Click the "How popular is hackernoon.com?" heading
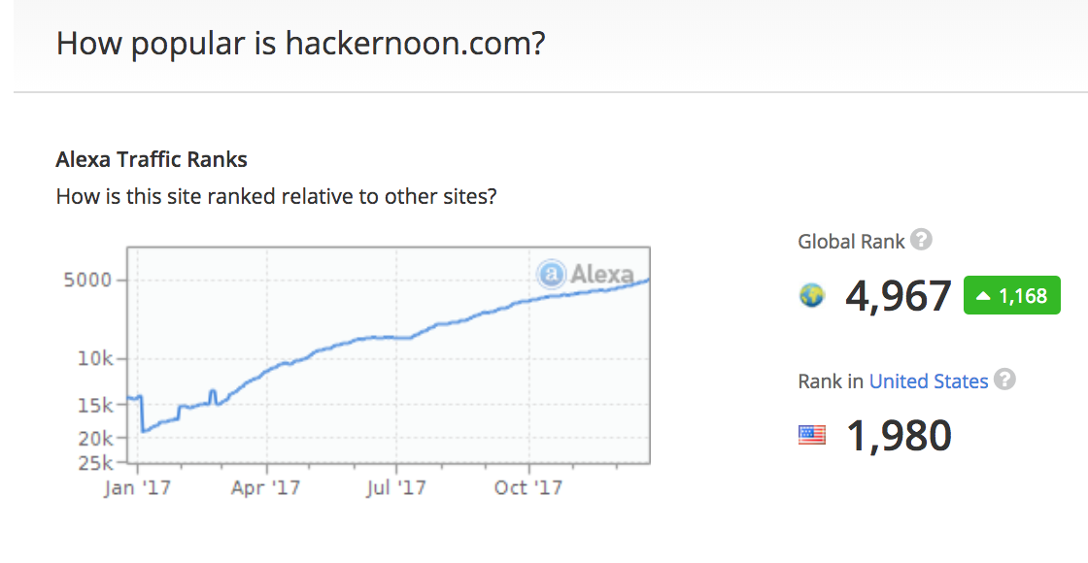The height and width of the screenshot is (563, 1088). pyautogui.click(x=300, y=44)
